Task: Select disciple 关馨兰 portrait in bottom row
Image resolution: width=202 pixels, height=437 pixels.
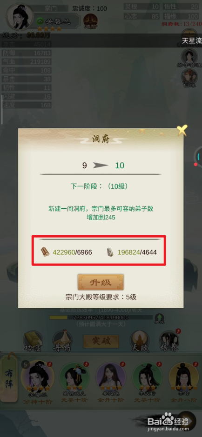Action: (x=37, y=376)
